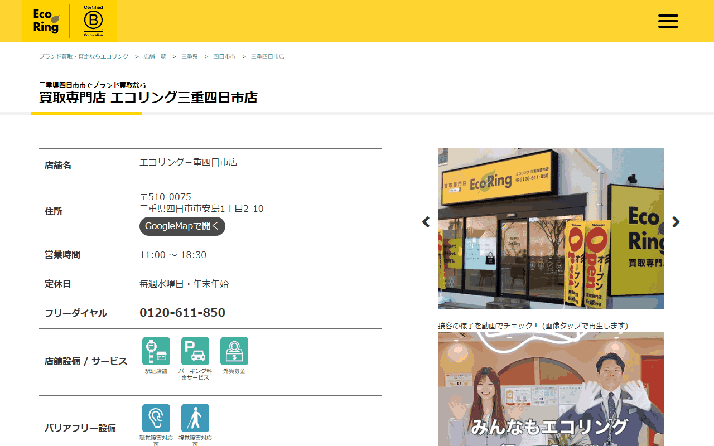
Task: Click 毎週水曜日・年末年始 holiday text
Action: pos(184,284)
